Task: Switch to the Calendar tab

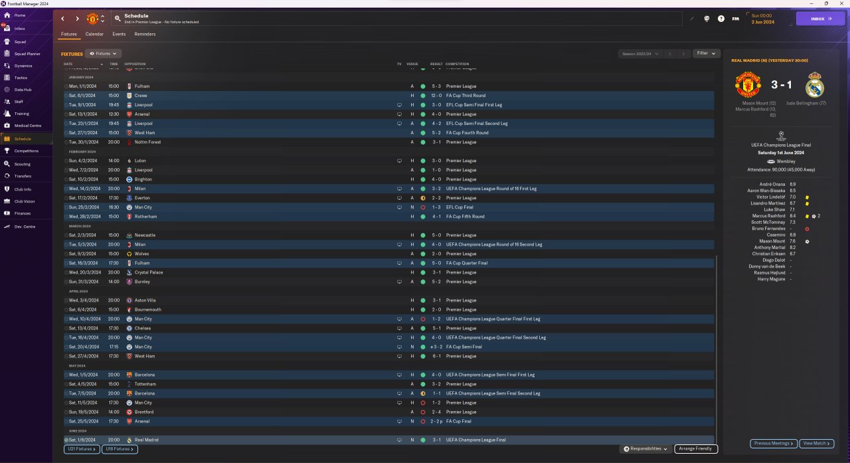Action: (x=94, y=34)
